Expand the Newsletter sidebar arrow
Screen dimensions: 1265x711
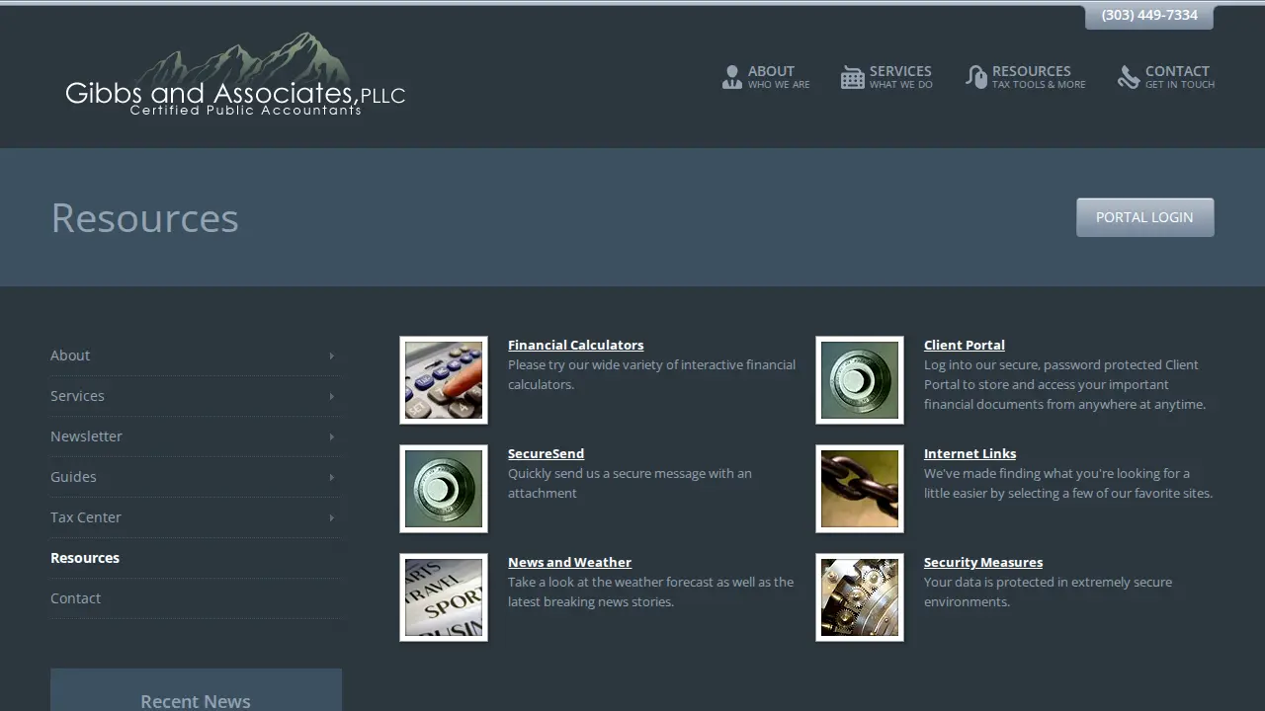[x=331, y=436]
